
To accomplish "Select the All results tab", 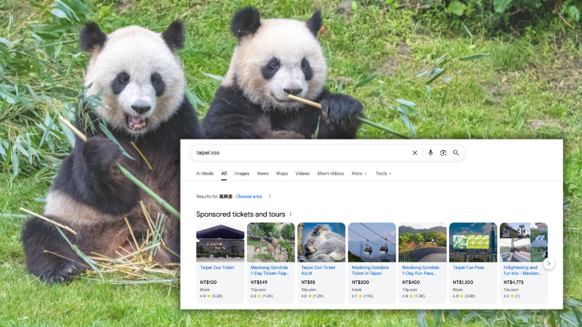I will tap(224, 173).
